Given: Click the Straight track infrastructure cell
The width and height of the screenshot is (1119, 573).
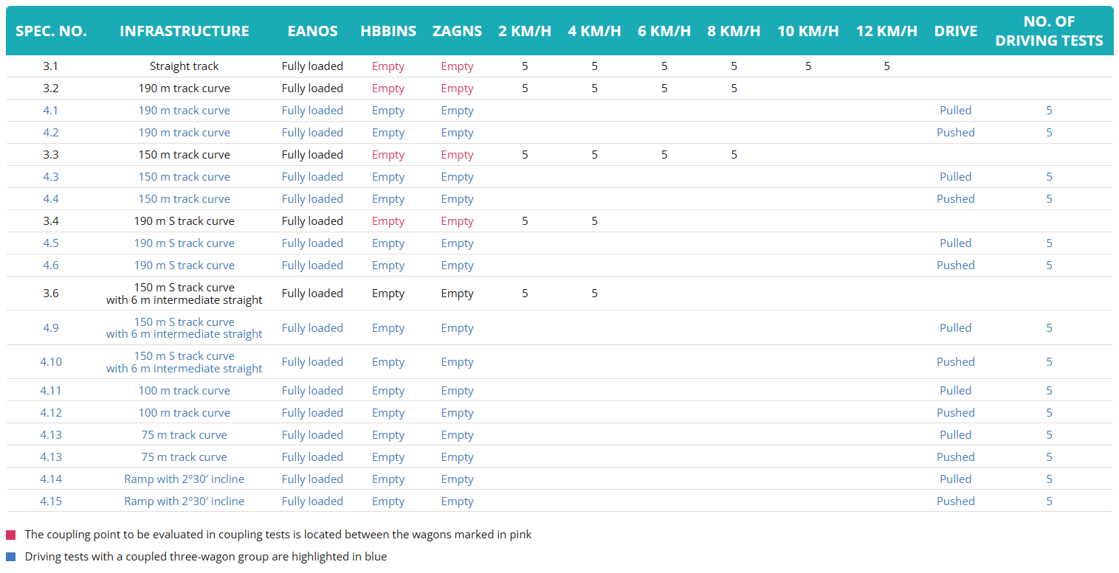Looking at the screenshot, I should (185, 66).
